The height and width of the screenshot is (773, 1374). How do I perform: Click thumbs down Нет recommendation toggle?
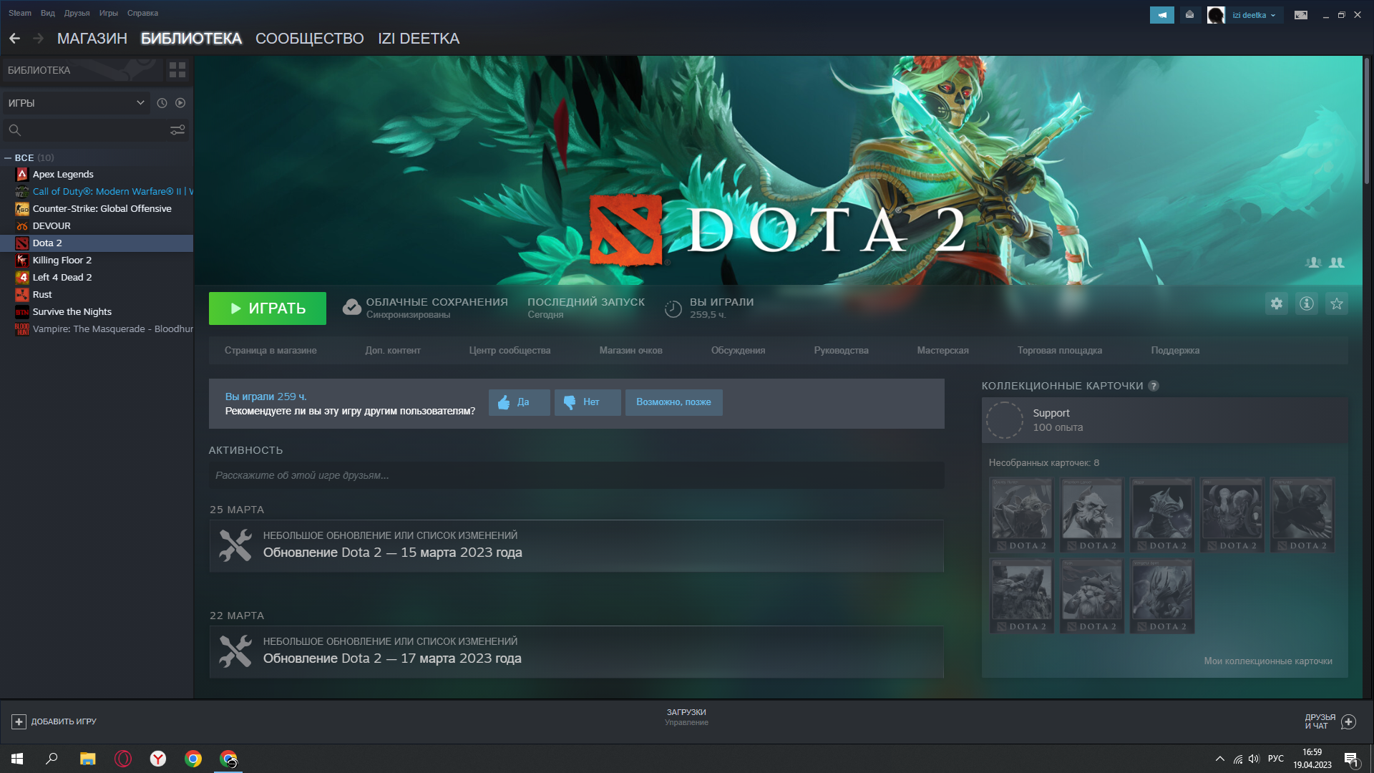[587, 402]
